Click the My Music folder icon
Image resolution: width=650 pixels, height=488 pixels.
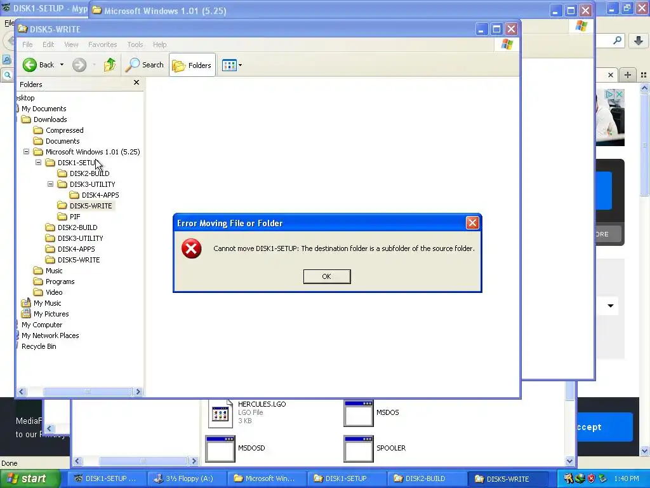[26, 302]
